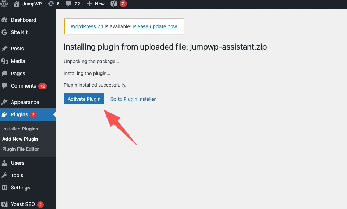The image size is (347, 209).
Task: Click the Plugins plug icon
Action: (x=4, y=114)
